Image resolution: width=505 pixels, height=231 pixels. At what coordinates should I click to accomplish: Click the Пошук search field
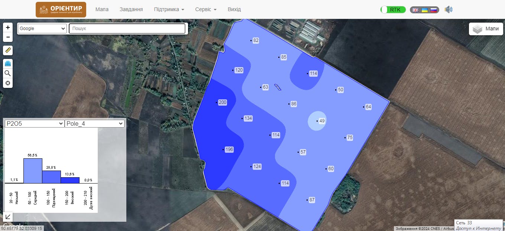coord(127,29)
